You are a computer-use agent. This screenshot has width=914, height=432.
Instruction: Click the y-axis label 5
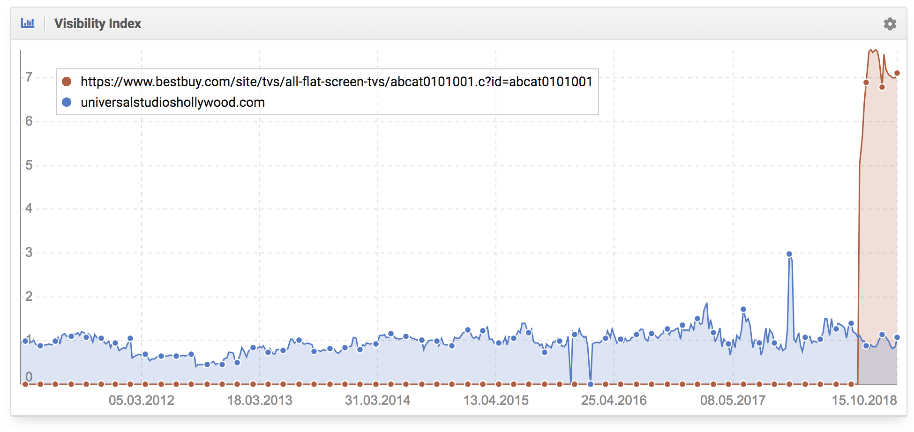[29, 165]
